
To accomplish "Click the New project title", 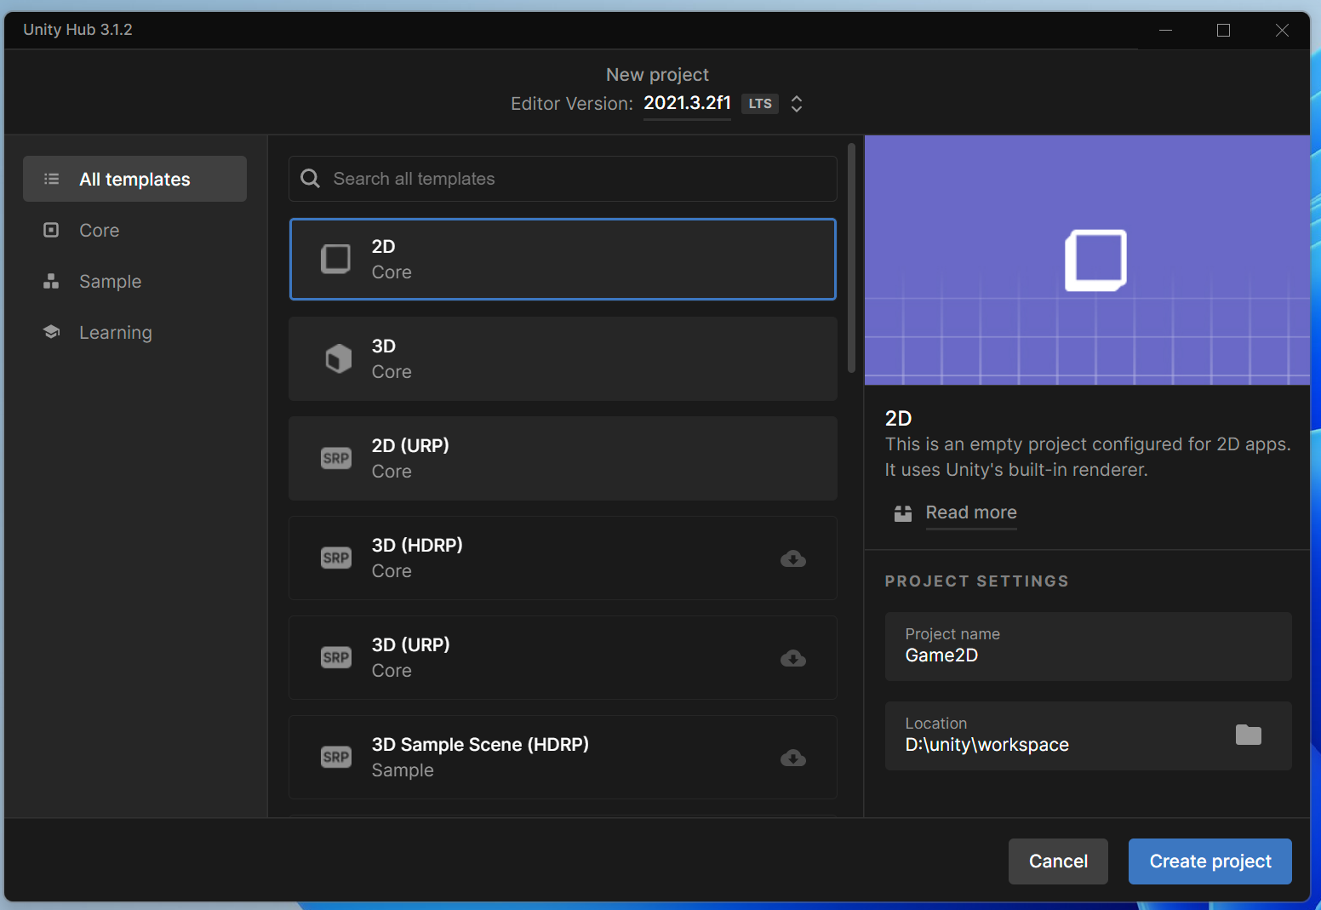I will click(657, 75).
